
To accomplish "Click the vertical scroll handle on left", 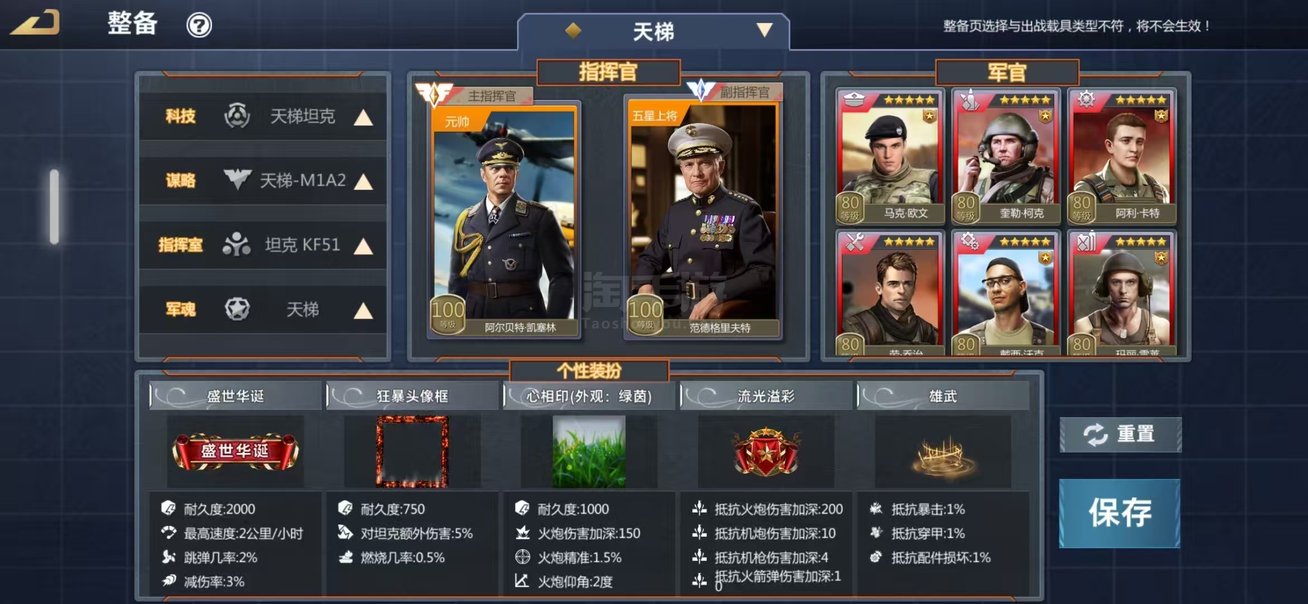I will click(54, 206).
